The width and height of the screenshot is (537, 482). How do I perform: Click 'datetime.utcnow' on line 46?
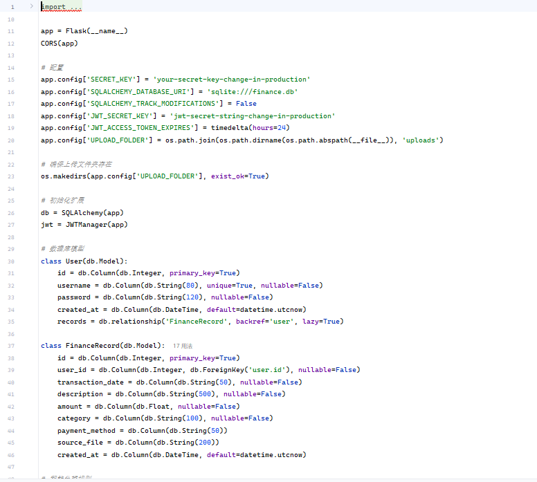271,455
